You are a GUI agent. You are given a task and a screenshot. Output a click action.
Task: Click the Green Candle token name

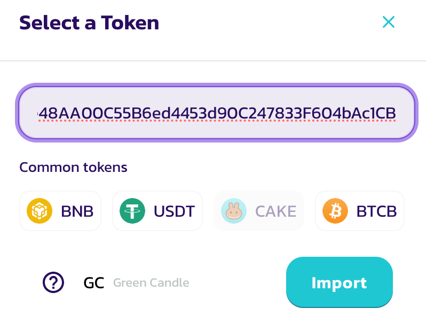[151, 282]
